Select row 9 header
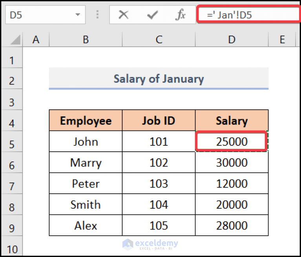The height and width of the screenshot is (257, 301). pyautogui.click(x=12, y=225)
